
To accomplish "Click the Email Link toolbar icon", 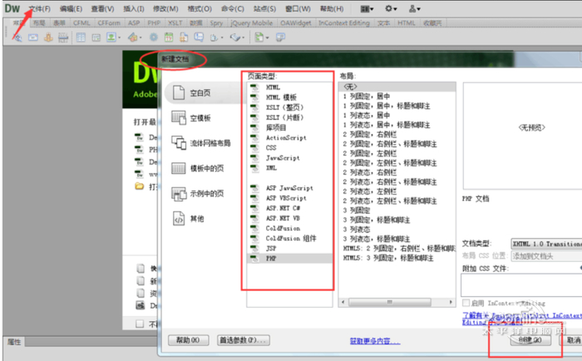I will click(33, 37).
